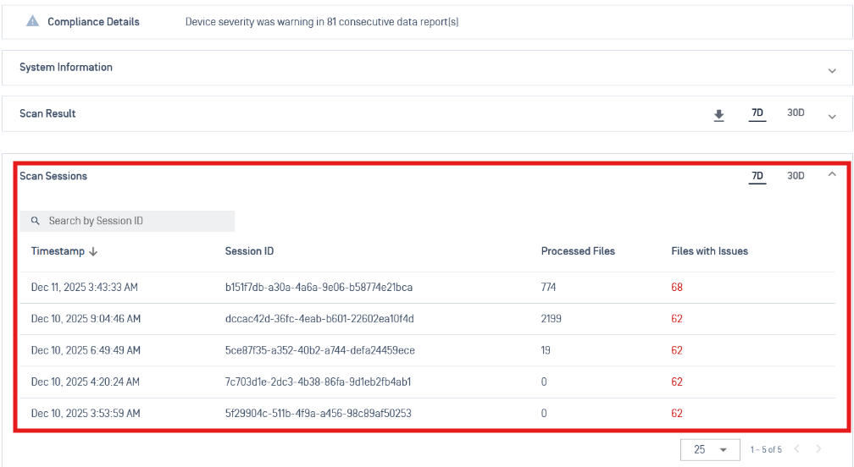Switch Scan Sessions to 7D view
The width and height of the screenshot is (854, 467).
click(757, 176)
